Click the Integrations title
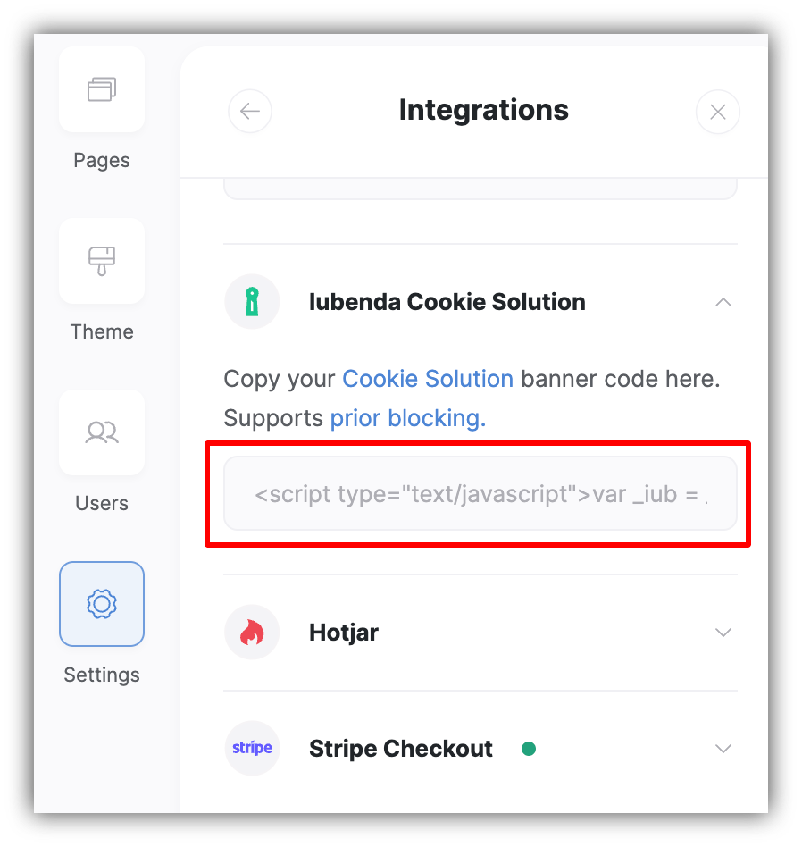The width and height of the screenshot is (802, 847). (483, 110)
